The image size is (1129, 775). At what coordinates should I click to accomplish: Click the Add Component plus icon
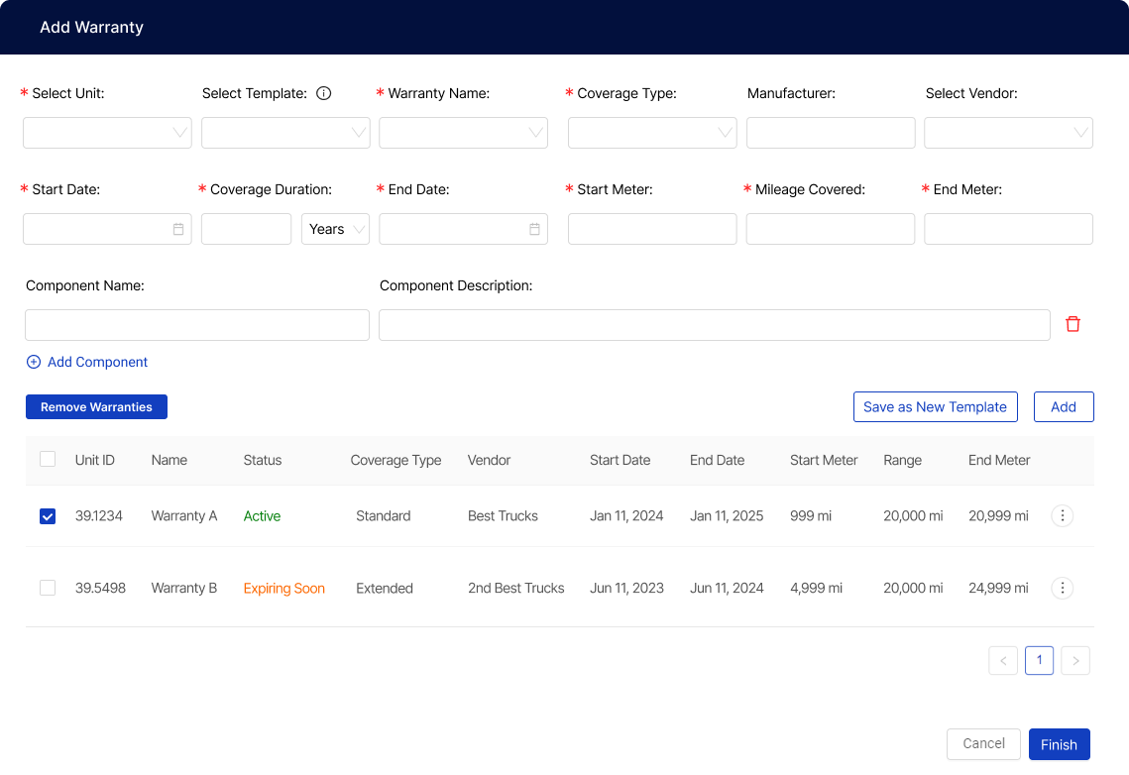point(34,362)
